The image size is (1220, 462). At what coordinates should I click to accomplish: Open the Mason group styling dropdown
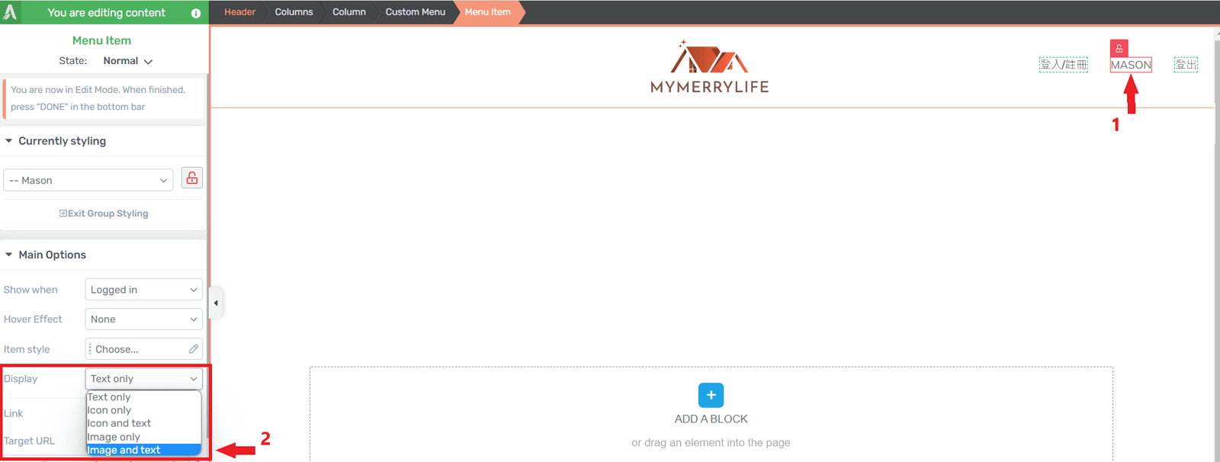click(x=88, y=180)
